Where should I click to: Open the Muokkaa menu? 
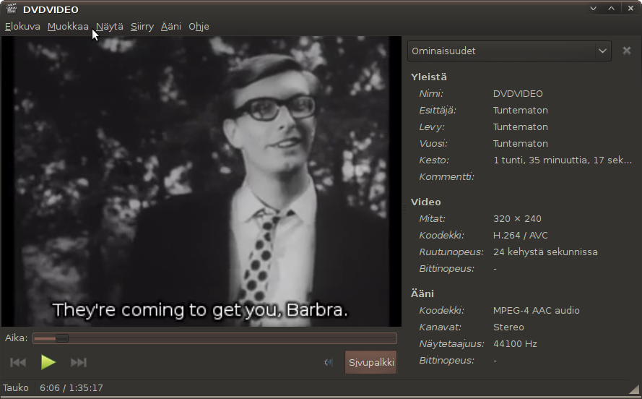pos(68,27)
